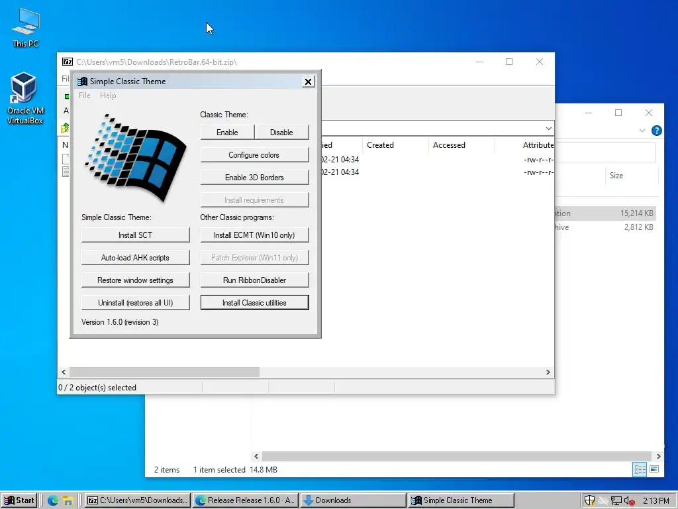Click Restore window settings button
Viewport: 678px width, 509px height.
(x=135, y=280)
